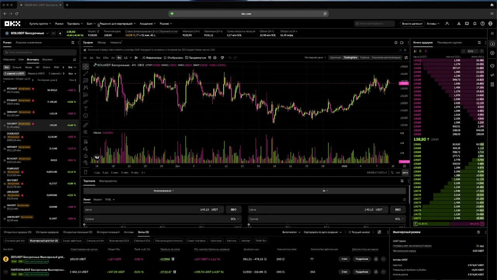Screen dimensions: 497x280
Task: Switch chart to TradingView mode
Action: tap(351, 58)
